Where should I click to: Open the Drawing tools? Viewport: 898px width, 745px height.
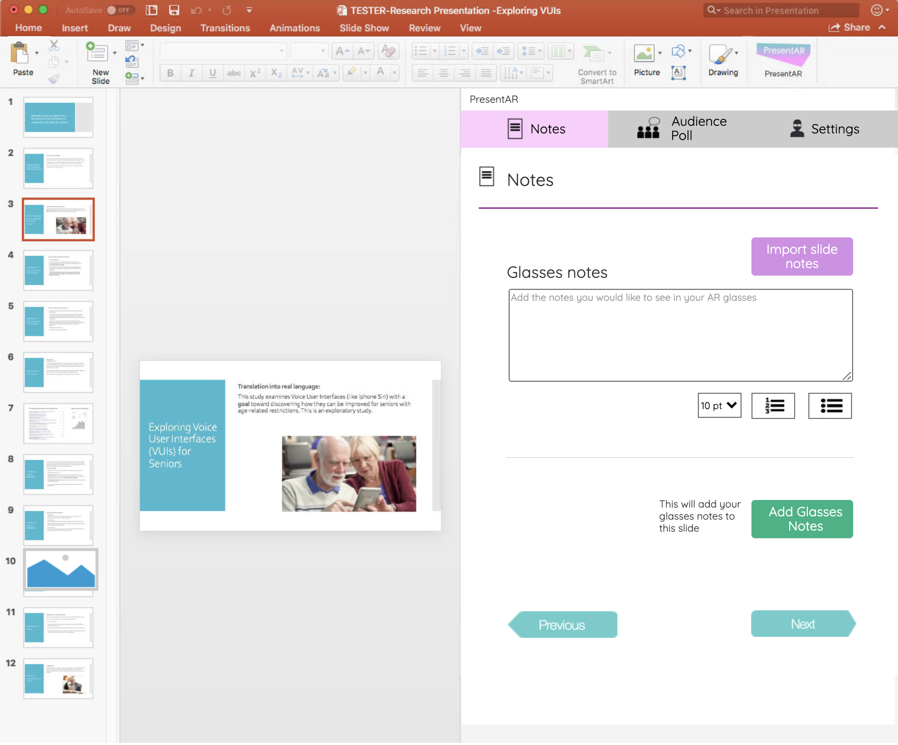tap(723, 60)
